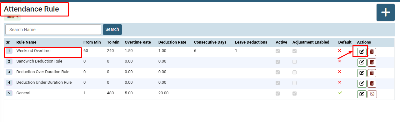Edit the Deduction Over Duration Rule

pos(362,73)
